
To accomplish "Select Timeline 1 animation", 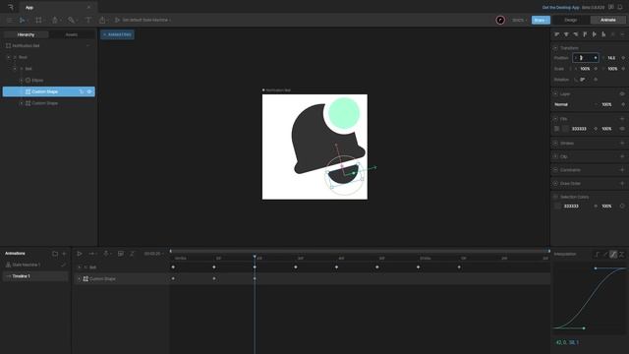I will point(35,276).
